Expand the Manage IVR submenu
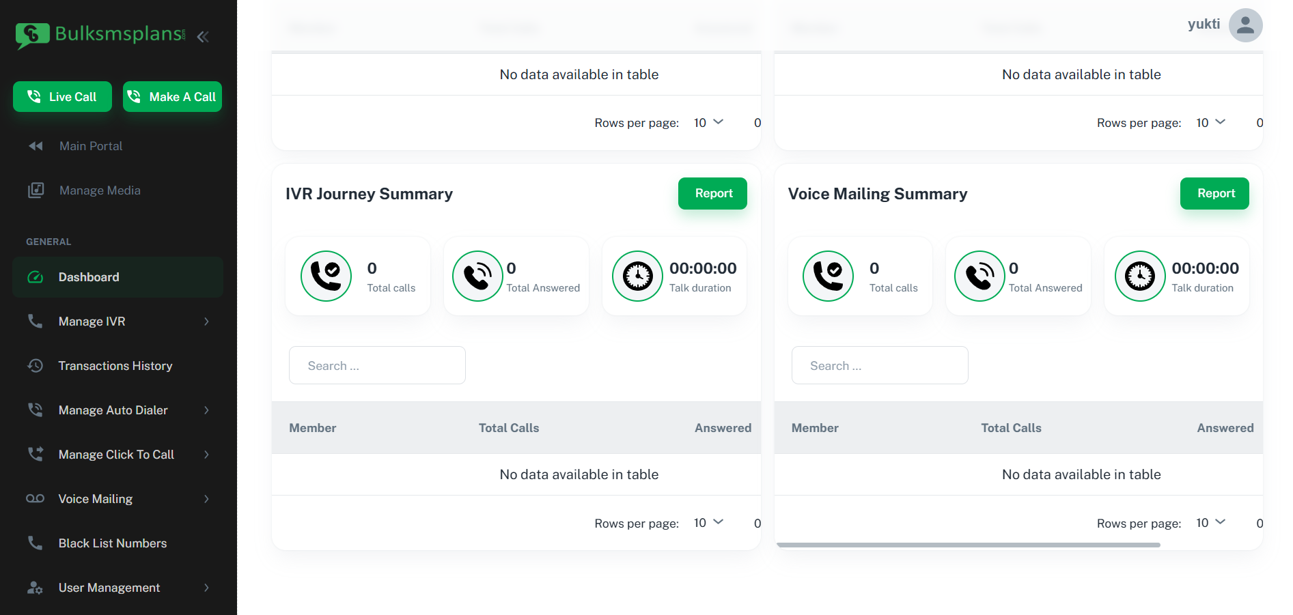This screenshot has height=615, width=1293. click(x=206, y=321)
